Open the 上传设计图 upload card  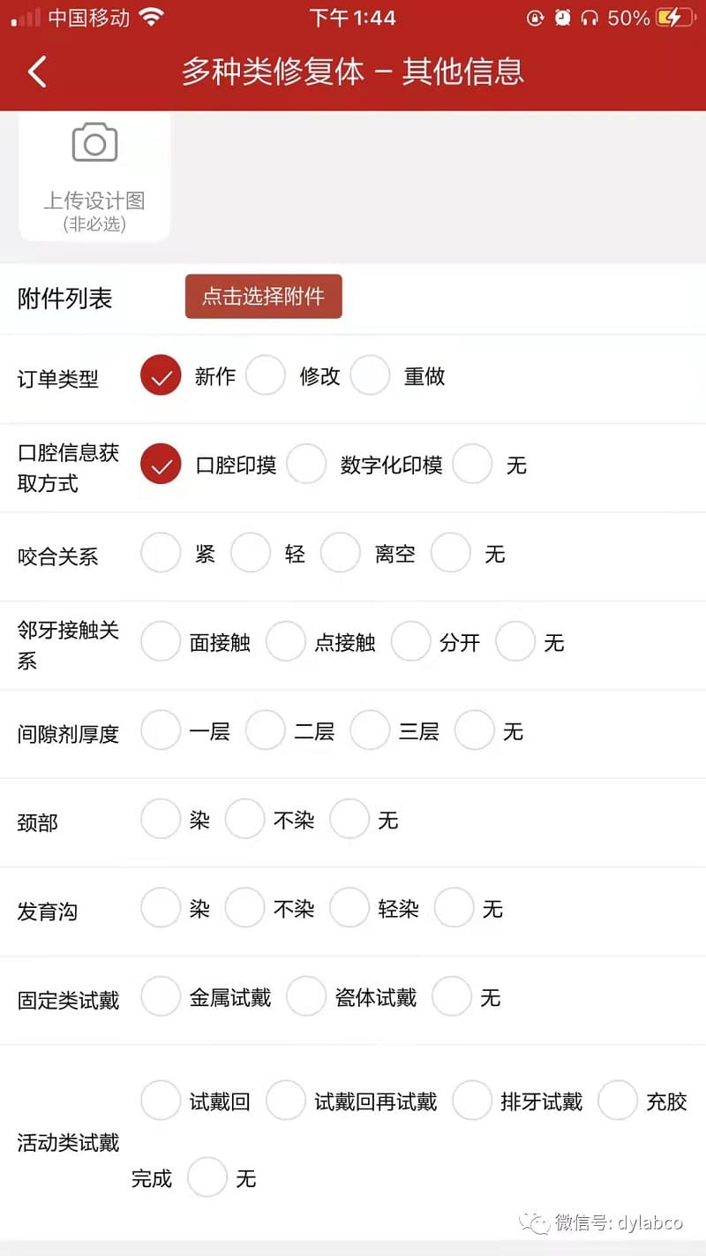[x=94, y=177]
